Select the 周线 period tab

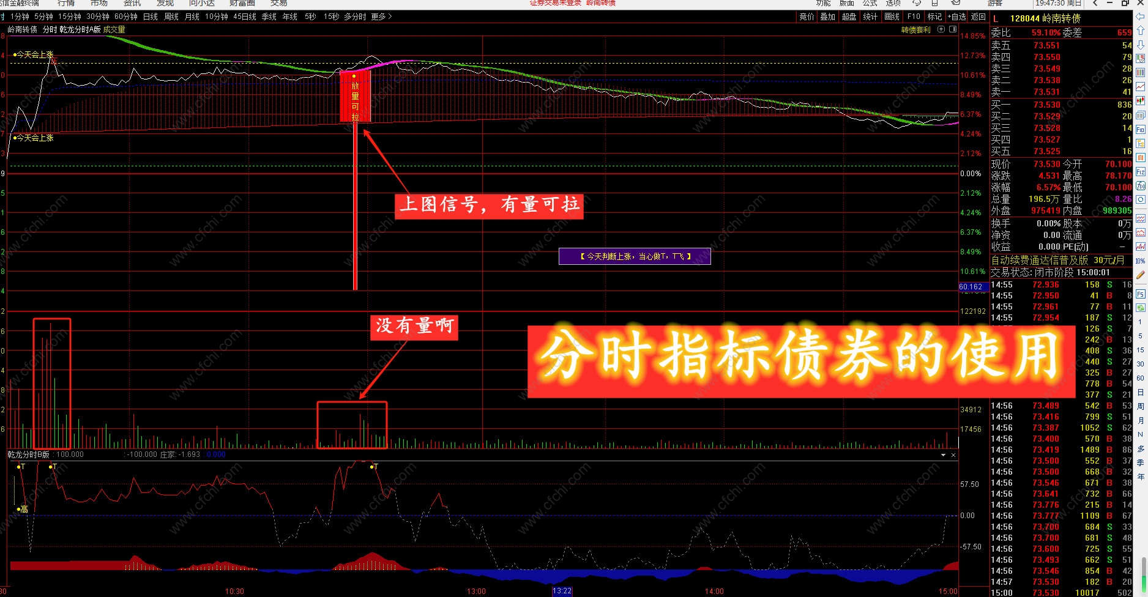[171, 17]
